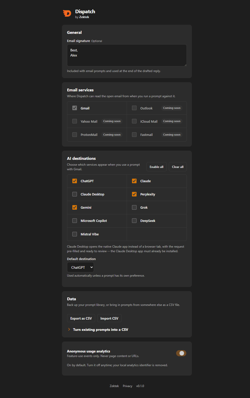Click the Coming soon badge next to Fastmail
The image size is (250, 398).
[172, 135]
